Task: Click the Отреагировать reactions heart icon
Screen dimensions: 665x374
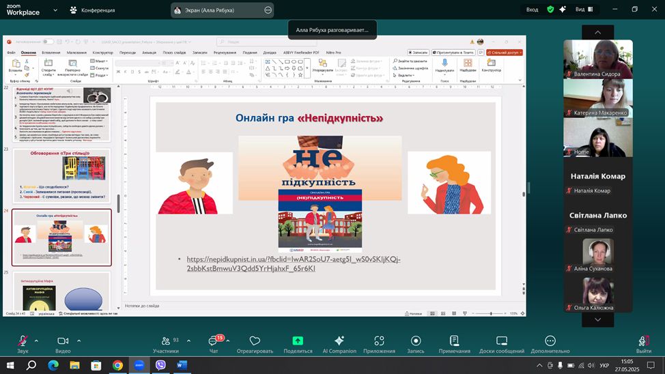Action: [x=255, y=341]
